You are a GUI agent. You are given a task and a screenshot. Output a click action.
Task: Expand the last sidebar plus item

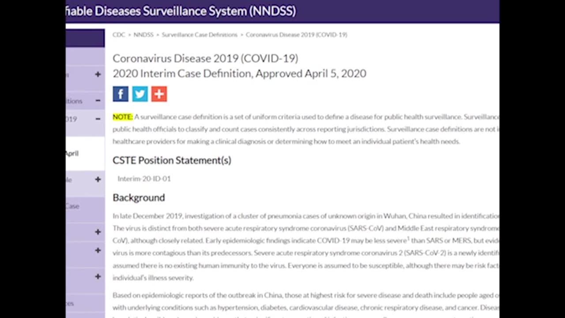point(98,276)
